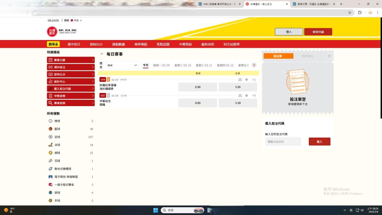Click the back arrow beside 每日賽事
This screenshot has height=215, width=382.
pyautogui.click(x=102, y=54)
